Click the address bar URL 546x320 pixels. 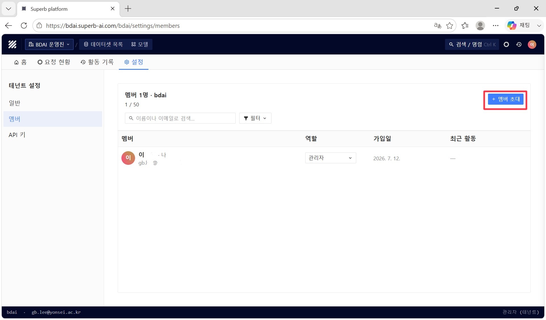click(x=113, y=26)
